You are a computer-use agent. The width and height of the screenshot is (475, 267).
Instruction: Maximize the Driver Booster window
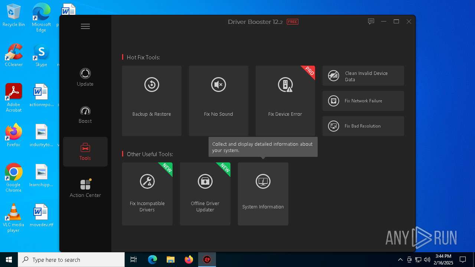tap(396, 22)
